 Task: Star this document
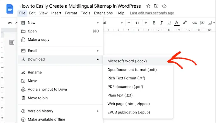[148, 6]
